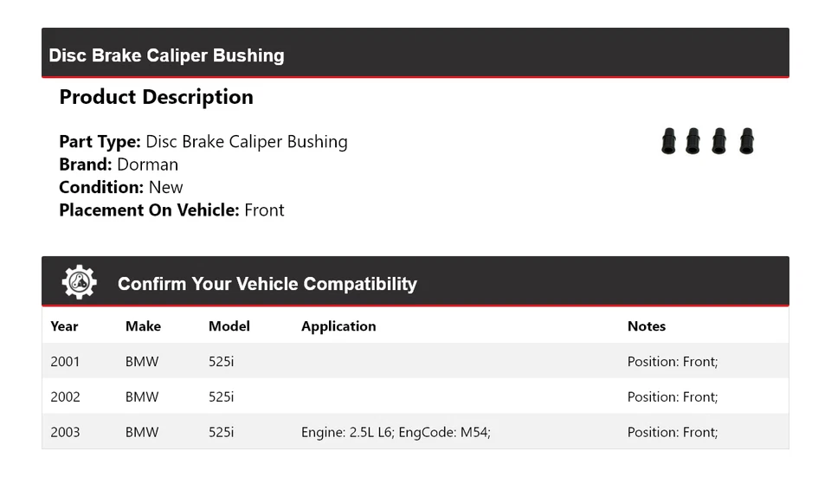The height and width of the screenshot is (477, 831).
Task: Click the Product Description heading
Action: (x=157, y=97)
